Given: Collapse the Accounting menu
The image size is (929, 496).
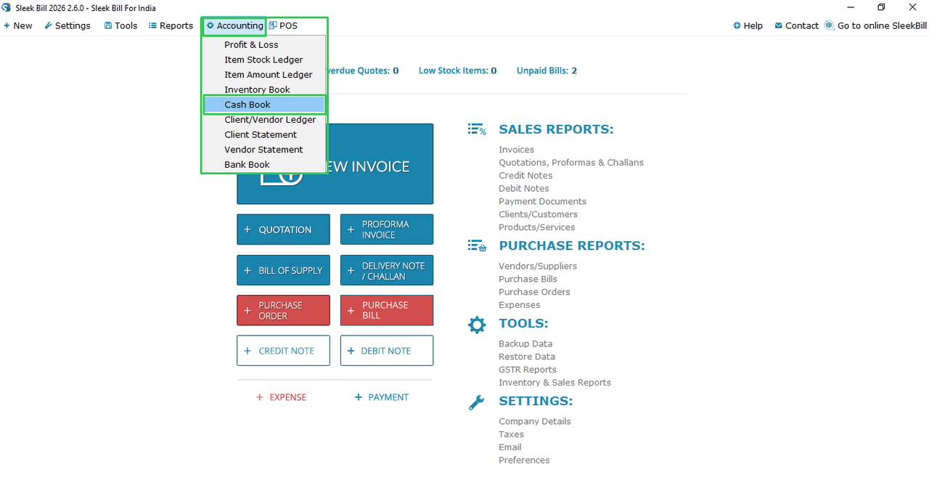Looking at the screenshot, I should pyautogui.click(x=234, y=25).
